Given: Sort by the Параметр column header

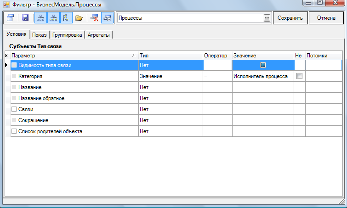Looking at the screenshot, I should 74,56.
